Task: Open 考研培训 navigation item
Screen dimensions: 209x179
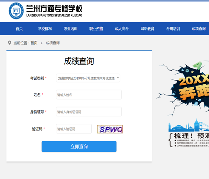Action: (173, 29)
